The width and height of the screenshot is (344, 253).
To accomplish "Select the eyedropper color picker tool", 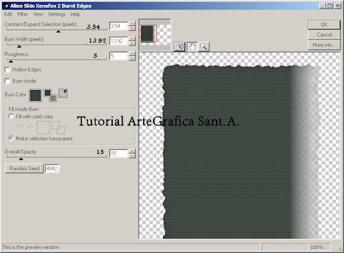I will [x=63, y=93].
